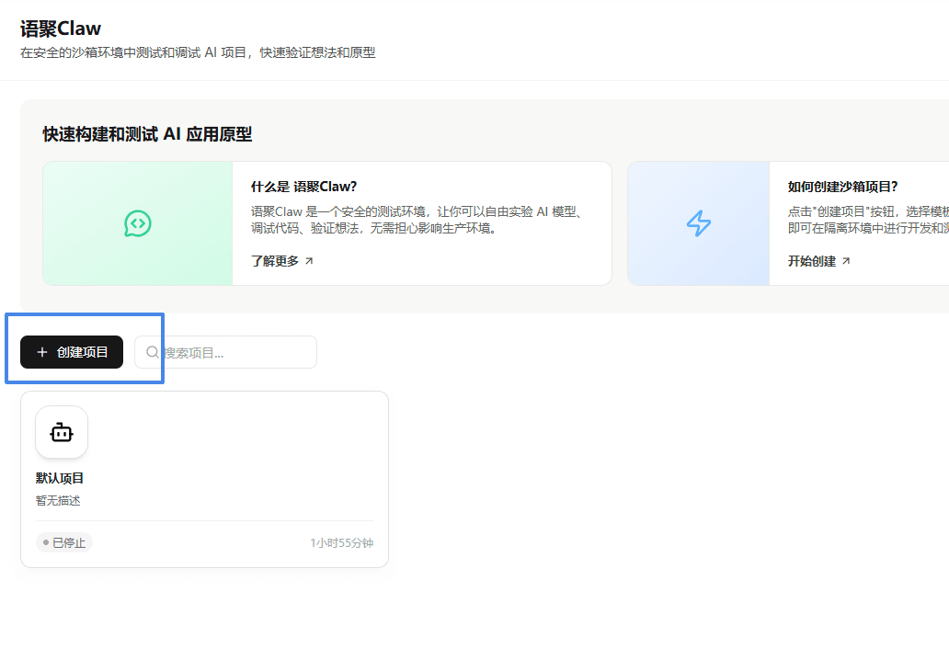Select the 什么是 语聚Claw? card heading
Screen dimensions: 949x660
[x=303, y=187]
